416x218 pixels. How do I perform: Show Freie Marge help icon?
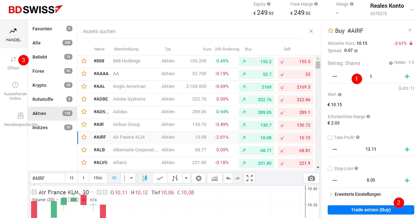click(x=316, y=4)
